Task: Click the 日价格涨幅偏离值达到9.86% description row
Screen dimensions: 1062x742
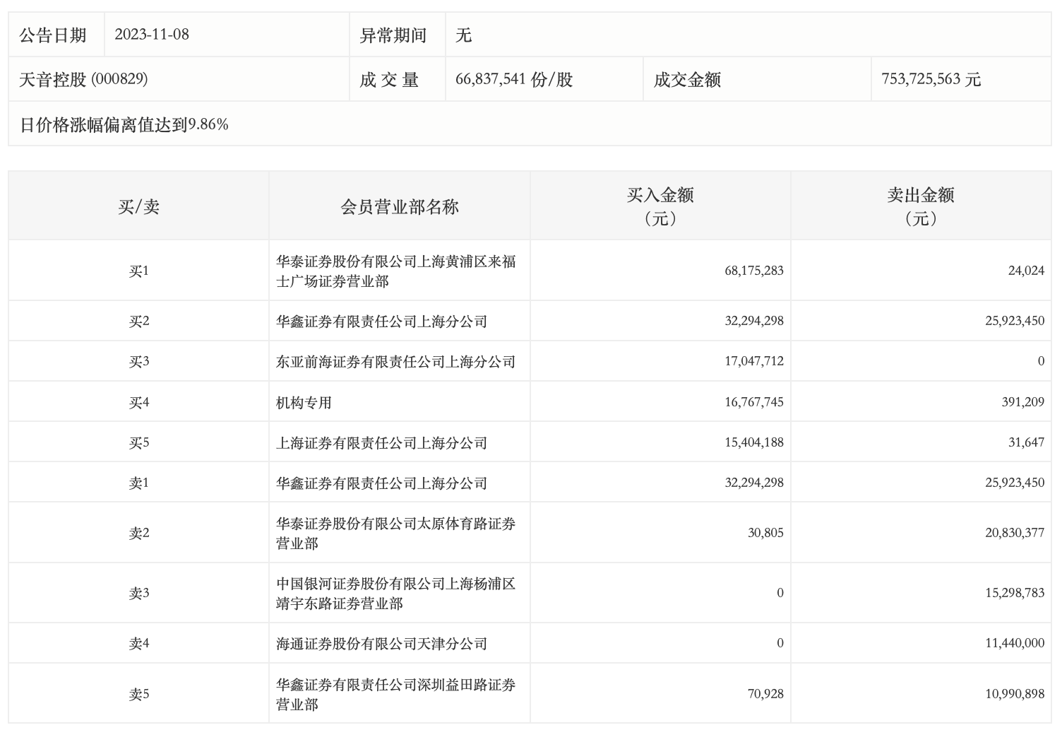Action: 124,125
